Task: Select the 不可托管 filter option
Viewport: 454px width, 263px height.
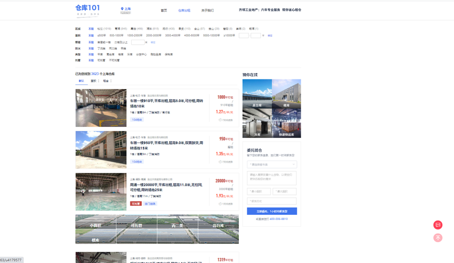Action: coord(114,61)
